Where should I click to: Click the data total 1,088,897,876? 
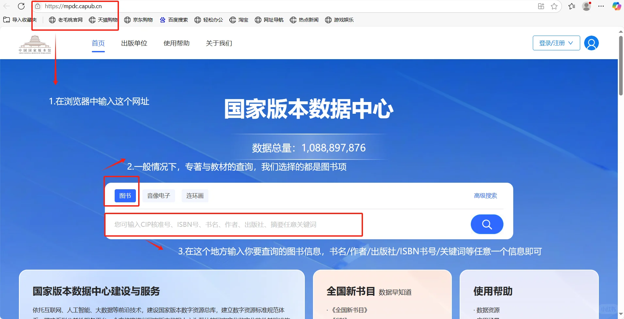click(334, 148)
